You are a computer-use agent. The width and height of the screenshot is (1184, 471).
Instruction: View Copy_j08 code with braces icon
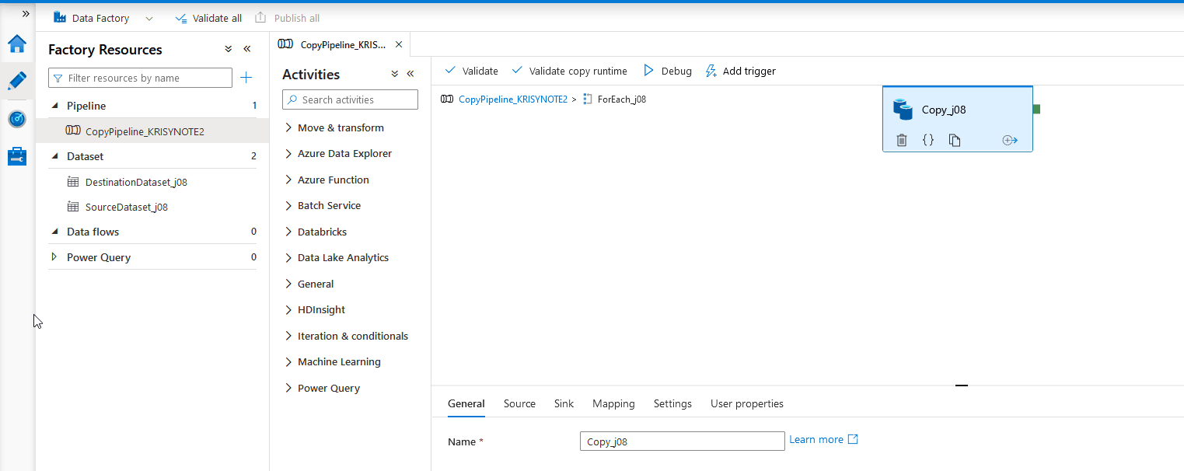(x=927, y=140)
